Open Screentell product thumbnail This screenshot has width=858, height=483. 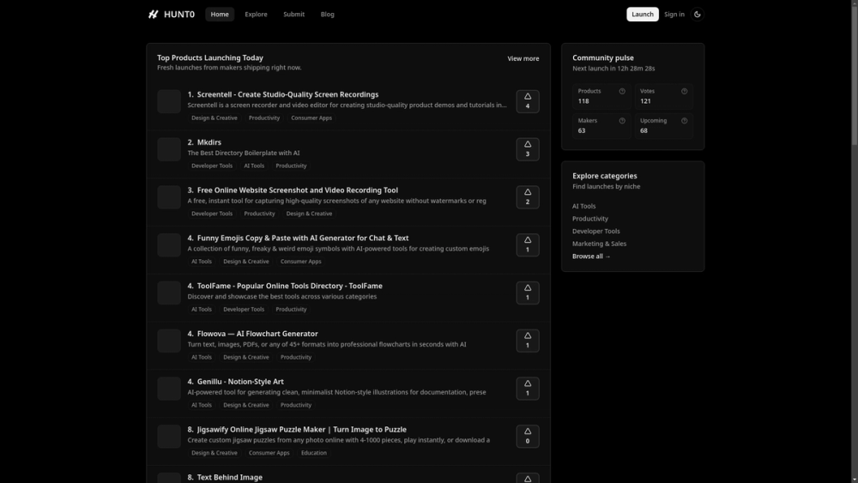point(169,101)
